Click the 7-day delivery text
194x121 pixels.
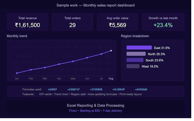[x=112, y=111]
